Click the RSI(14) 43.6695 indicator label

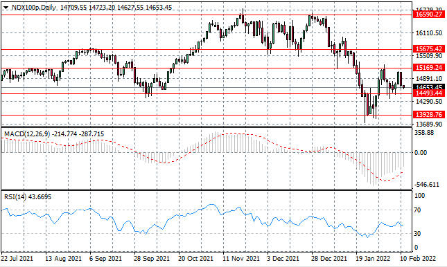click(x=28, y=196)
